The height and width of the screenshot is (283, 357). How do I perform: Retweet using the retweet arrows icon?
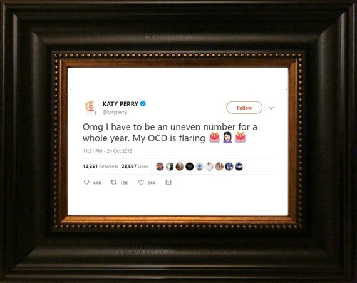point(114,182)
